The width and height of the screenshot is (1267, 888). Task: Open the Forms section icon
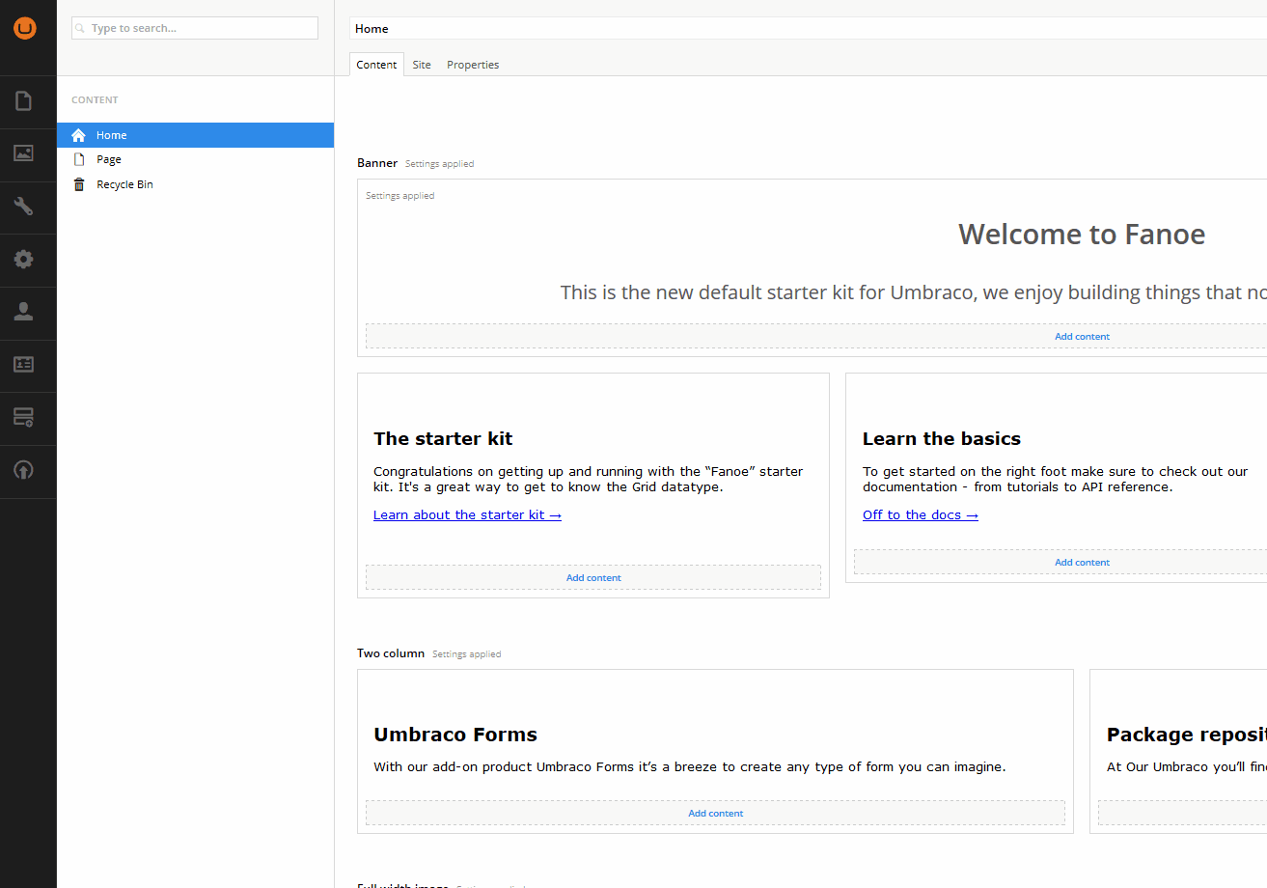[x=24, y=417]
